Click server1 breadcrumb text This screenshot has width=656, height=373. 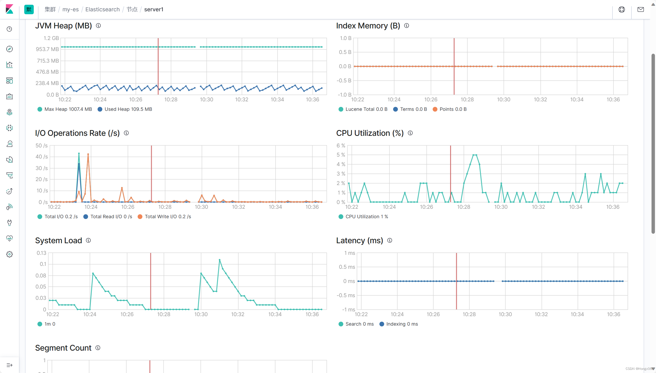click(x=154, y=9)
